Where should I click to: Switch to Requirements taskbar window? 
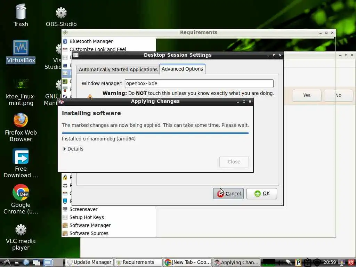(138, 262)
